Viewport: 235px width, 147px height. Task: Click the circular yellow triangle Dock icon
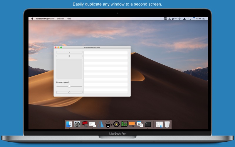point(116,124)
